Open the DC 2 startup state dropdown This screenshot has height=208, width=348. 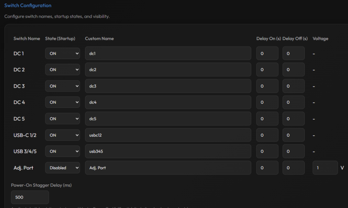click(63, 69)
